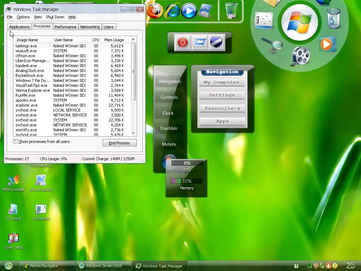The width and height of the screenshot is (361, 271).
Task: Switch to the Performance tab
Action: (65, 27)
